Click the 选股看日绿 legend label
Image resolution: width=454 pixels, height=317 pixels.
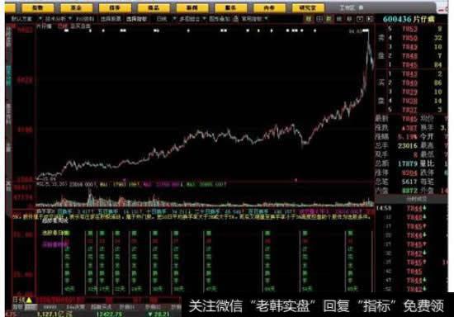(56, 233)
